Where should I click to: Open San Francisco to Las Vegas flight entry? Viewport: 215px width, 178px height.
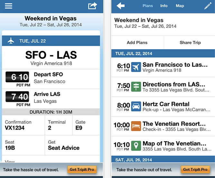(175, 67)
